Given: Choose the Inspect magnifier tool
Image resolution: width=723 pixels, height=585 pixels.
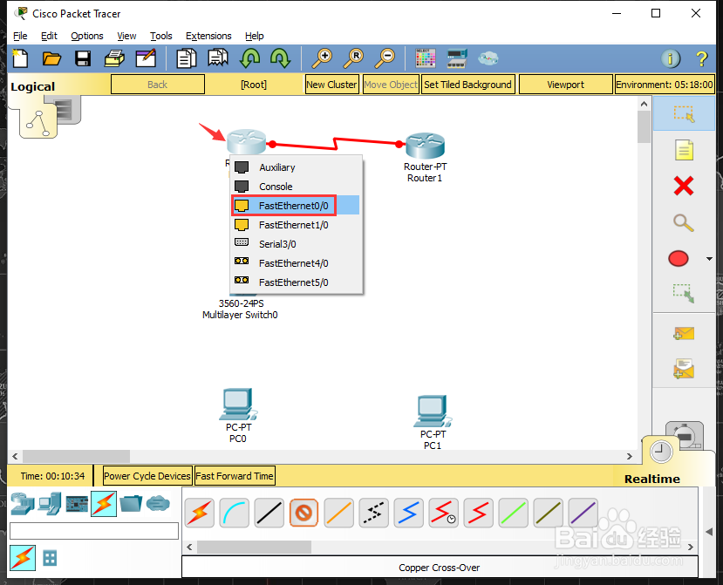Looking at the screenshot, I should pyautogui.click(x=684, y=222).
